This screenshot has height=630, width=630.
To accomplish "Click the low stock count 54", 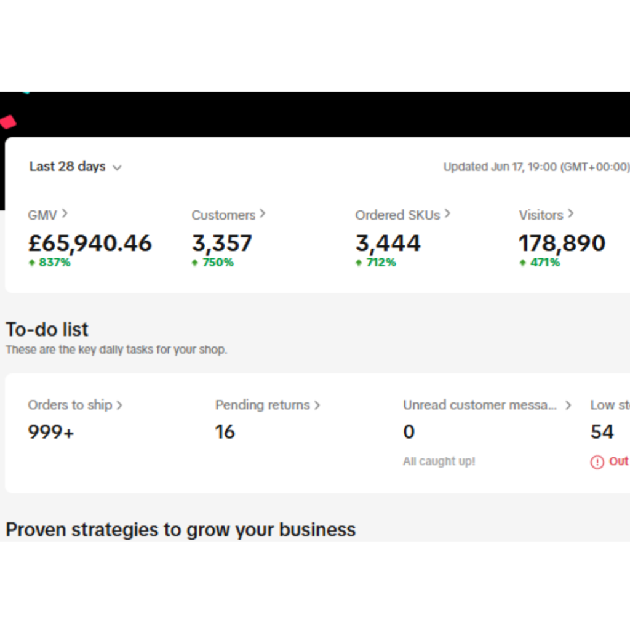I will click(602, 432).
